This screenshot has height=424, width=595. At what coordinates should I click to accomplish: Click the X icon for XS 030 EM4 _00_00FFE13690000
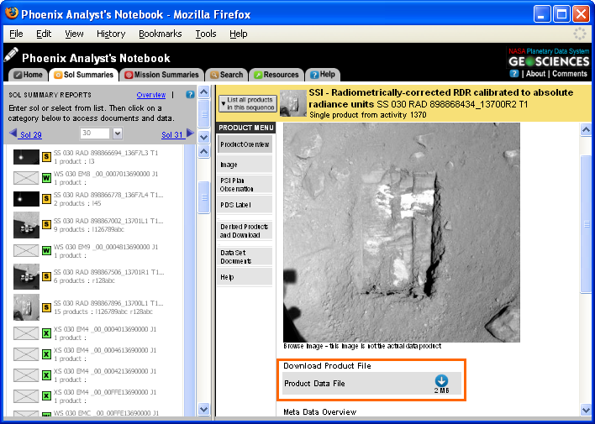coord(46,396)
